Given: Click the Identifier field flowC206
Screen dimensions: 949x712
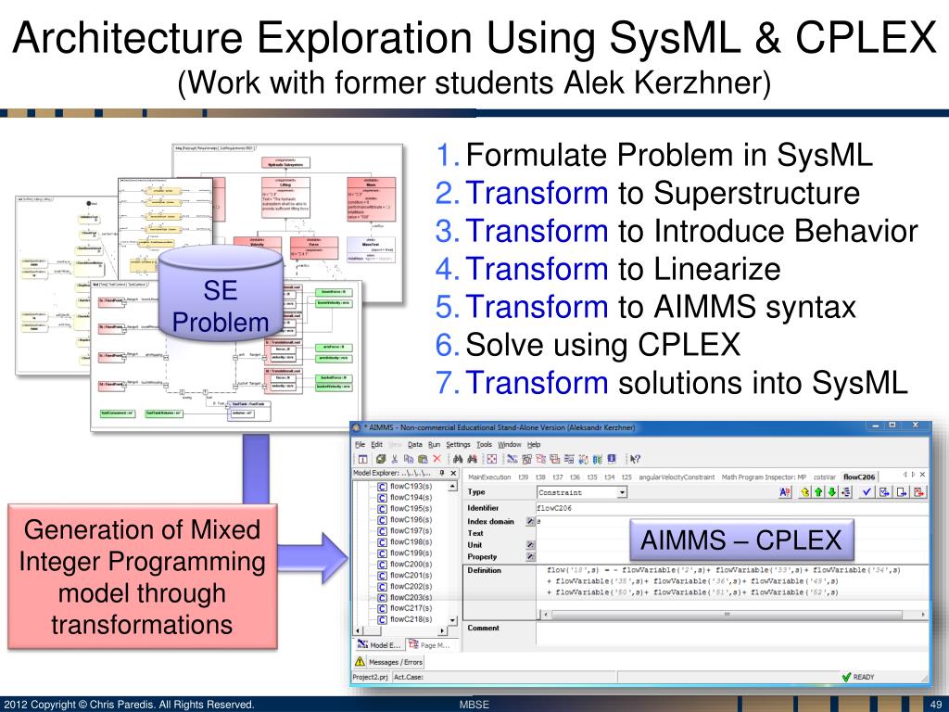Looking at the screenshot, I should 732,508.
